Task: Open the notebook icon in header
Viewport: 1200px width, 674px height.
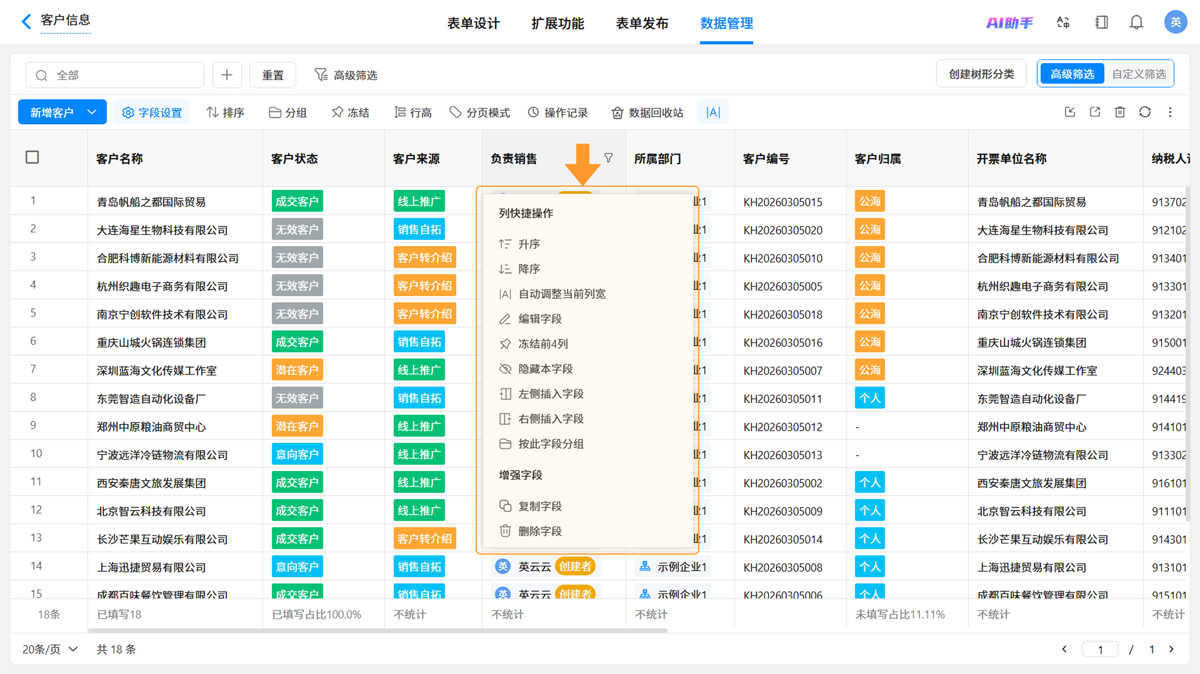Action: pos(1102,22)
